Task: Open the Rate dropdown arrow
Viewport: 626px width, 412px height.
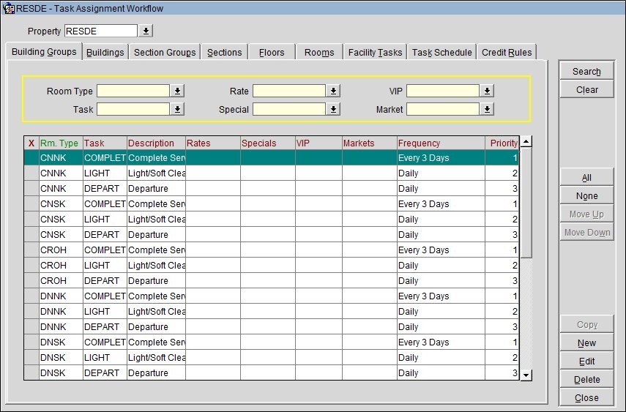Action: click(333, 91)
